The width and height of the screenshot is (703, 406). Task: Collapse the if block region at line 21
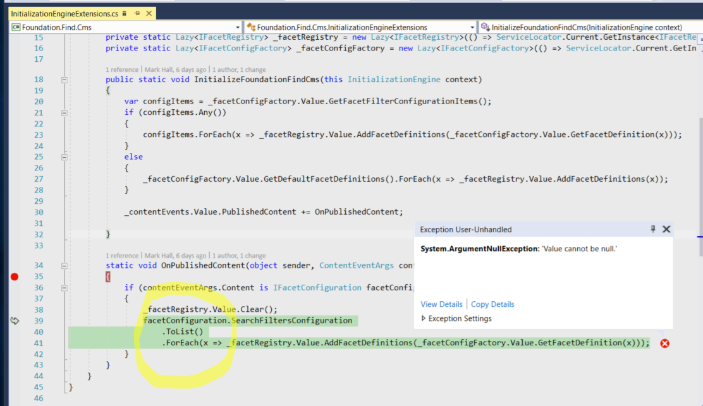[64, 112]
